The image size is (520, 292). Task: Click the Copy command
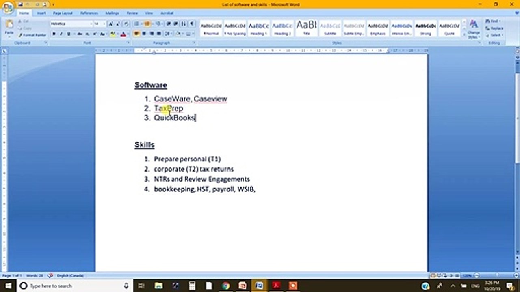(x=24, y=28)
